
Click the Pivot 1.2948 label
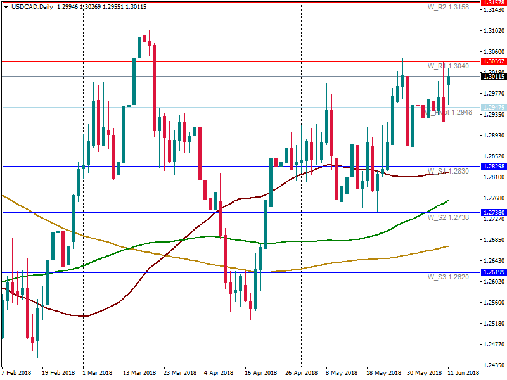tap(452, 112)
